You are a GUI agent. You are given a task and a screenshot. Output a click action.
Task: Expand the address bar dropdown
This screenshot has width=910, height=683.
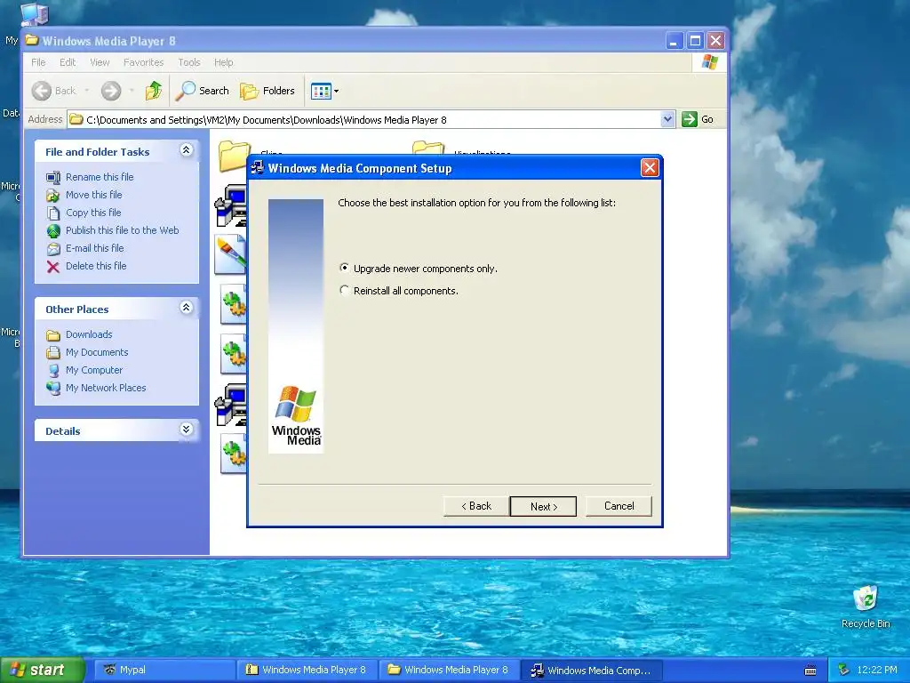pos(667,119)
